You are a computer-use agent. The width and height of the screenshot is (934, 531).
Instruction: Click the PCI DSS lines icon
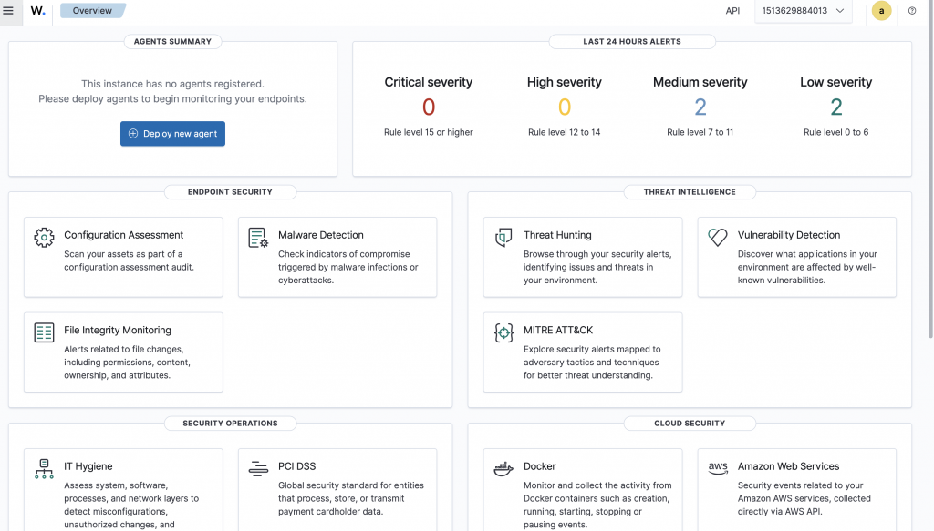click(x=258, y=468)
